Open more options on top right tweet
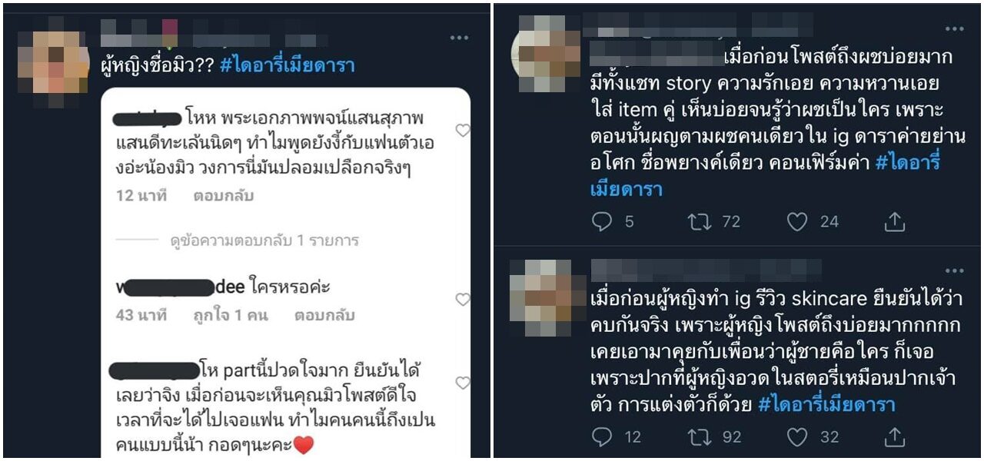This screenshot has height=461, width=984. click(x=954, y=29)
